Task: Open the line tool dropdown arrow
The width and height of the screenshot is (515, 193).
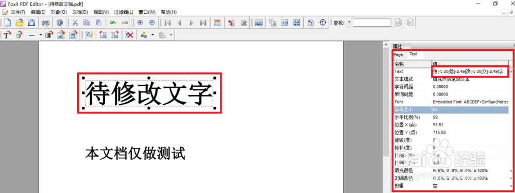Action: (40, 35)
